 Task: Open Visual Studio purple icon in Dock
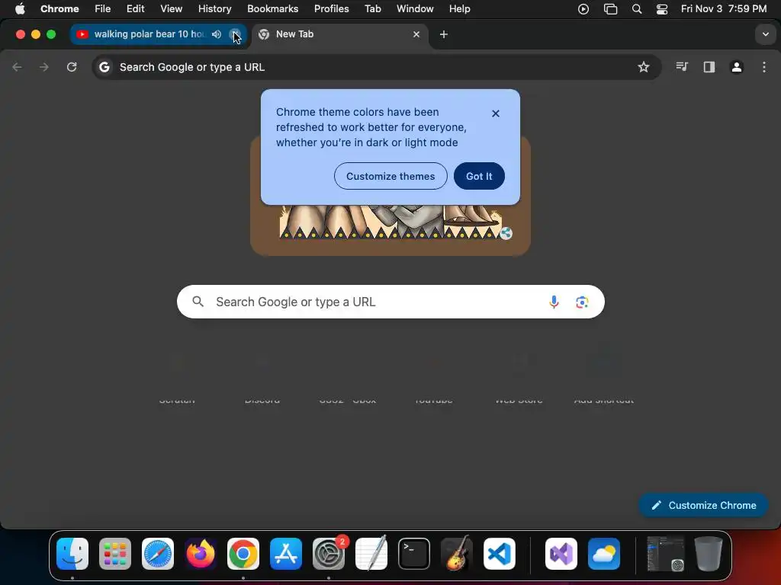561,554
